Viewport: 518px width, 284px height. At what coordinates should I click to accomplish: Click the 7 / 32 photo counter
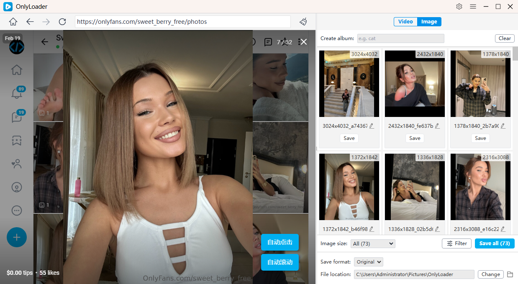[x=285, y=42]
